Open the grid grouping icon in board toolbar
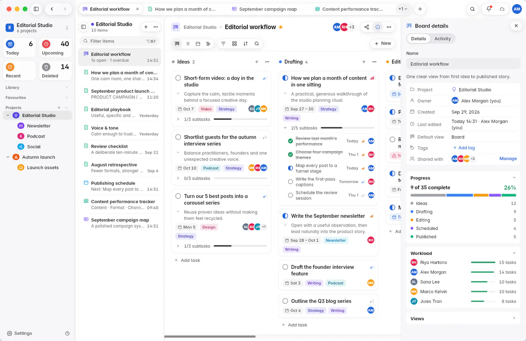The height and width of the screenshot is (341, 526). point(235,43)
